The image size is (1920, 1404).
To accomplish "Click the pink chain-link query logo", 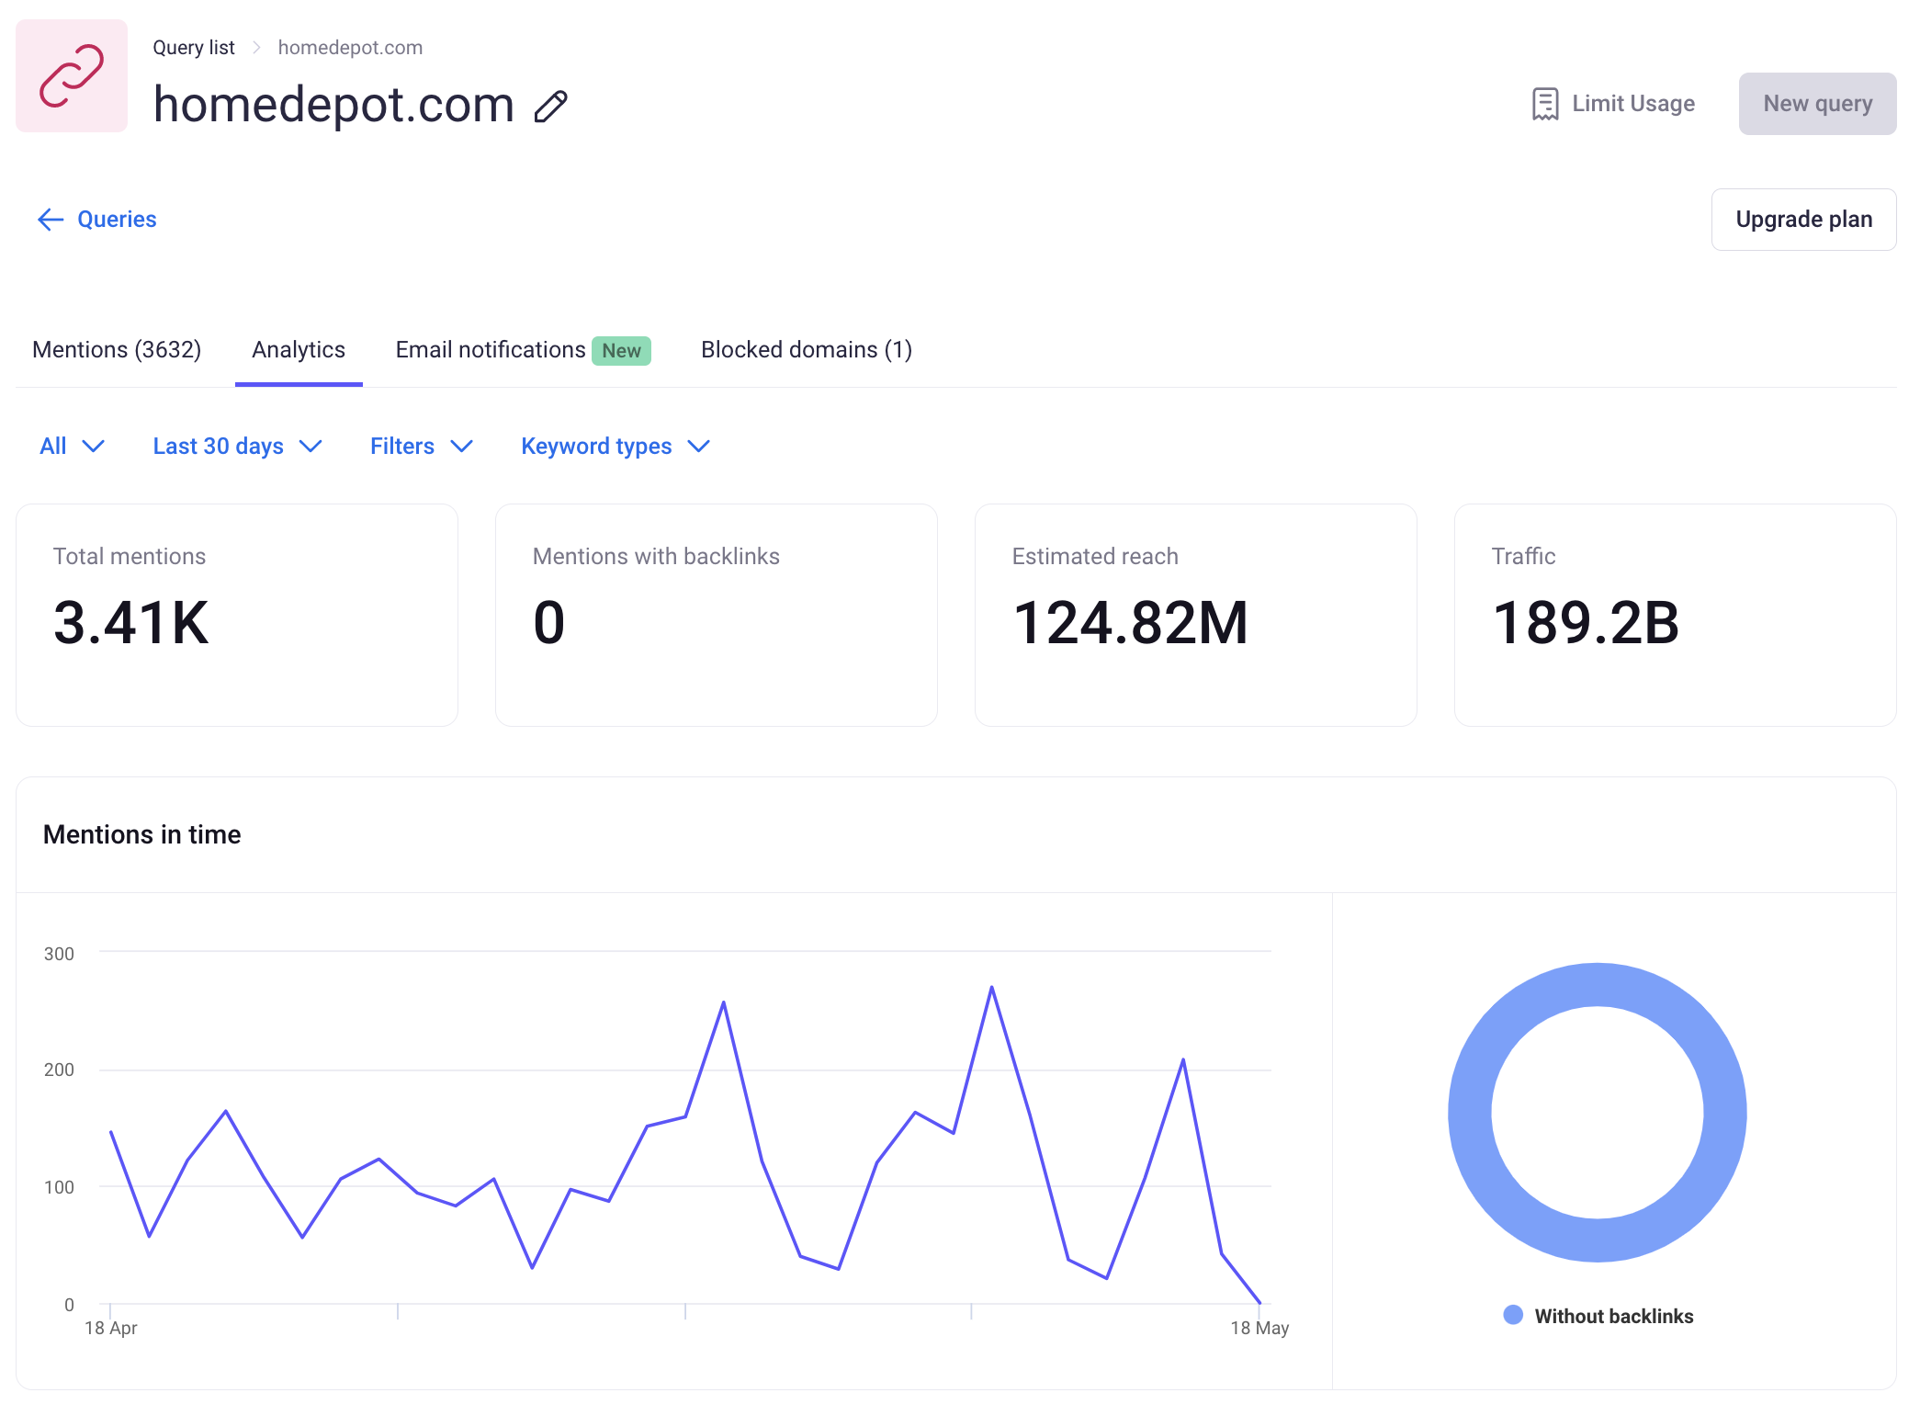I will pyautogui.click(x=72, y=76).
